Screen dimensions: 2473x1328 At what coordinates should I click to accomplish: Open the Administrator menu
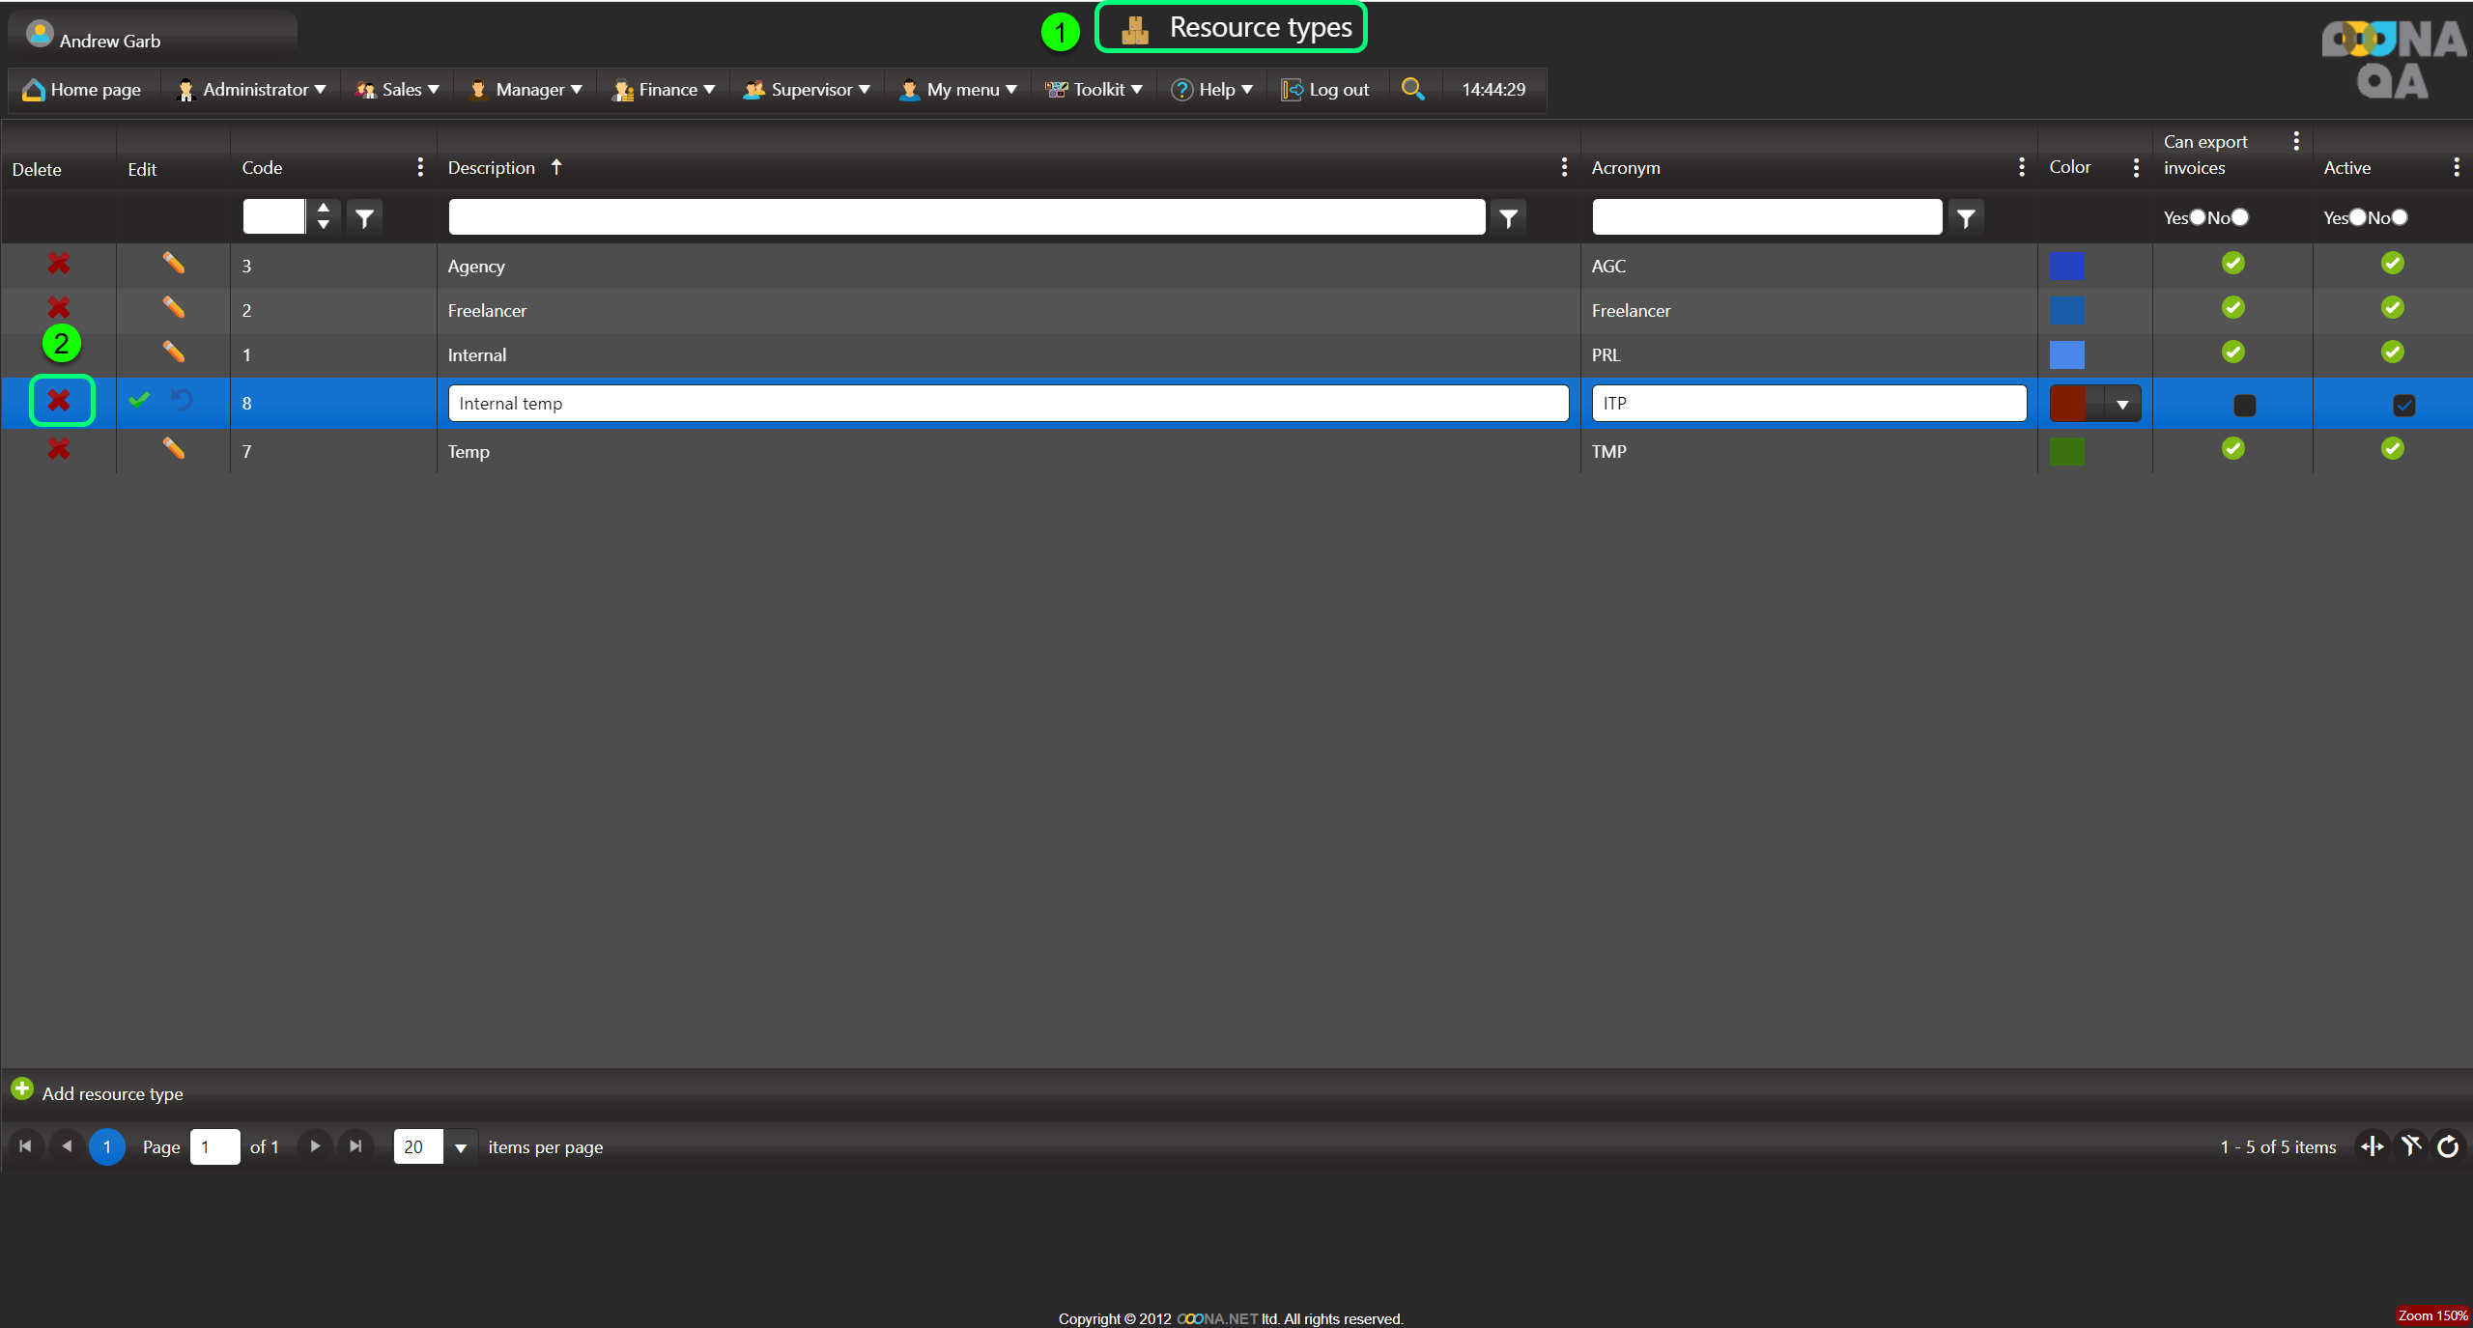pyautogui.click(x=253, y=89)
